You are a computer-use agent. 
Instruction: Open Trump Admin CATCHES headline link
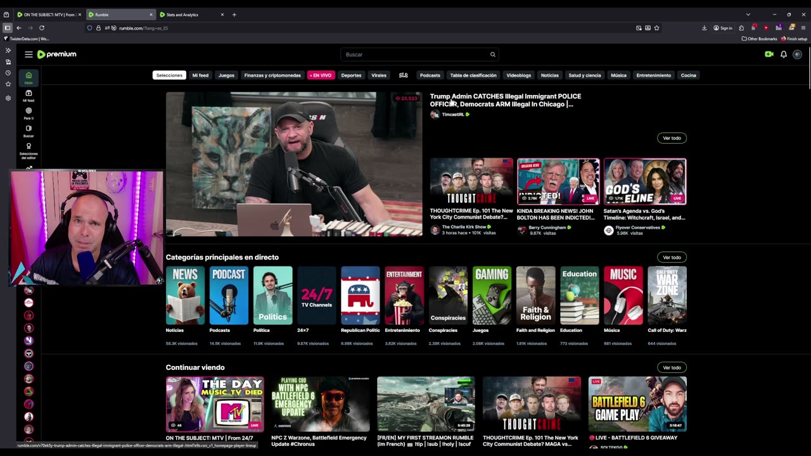(x=506, y=100)
